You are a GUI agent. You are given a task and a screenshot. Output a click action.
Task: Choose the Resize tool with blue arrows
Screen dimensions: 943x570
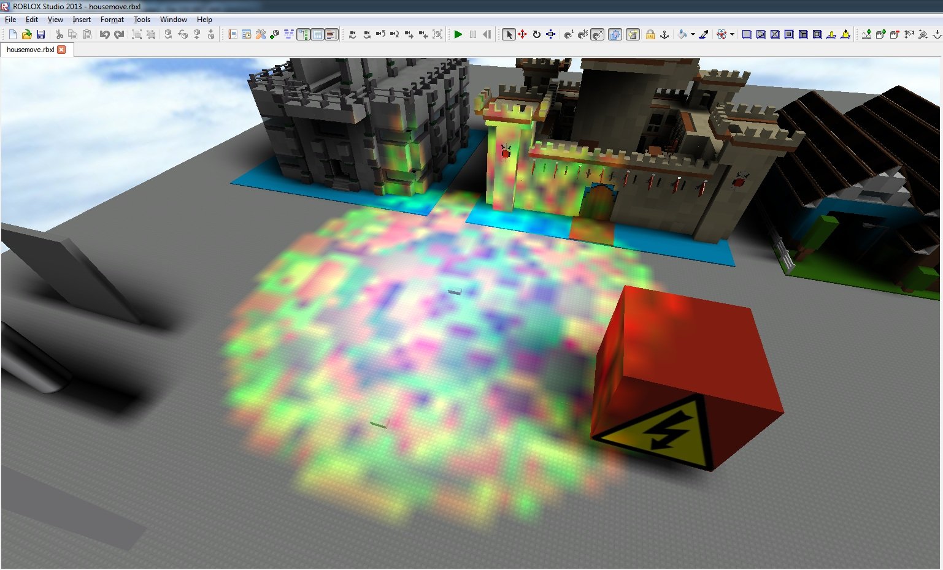click(x=551, y=34)
